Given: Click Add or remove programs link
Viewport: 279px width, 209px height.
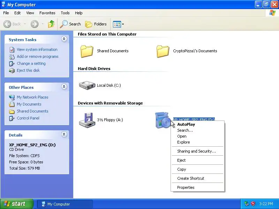Looking at the screenshot, I should pos(38,56).
